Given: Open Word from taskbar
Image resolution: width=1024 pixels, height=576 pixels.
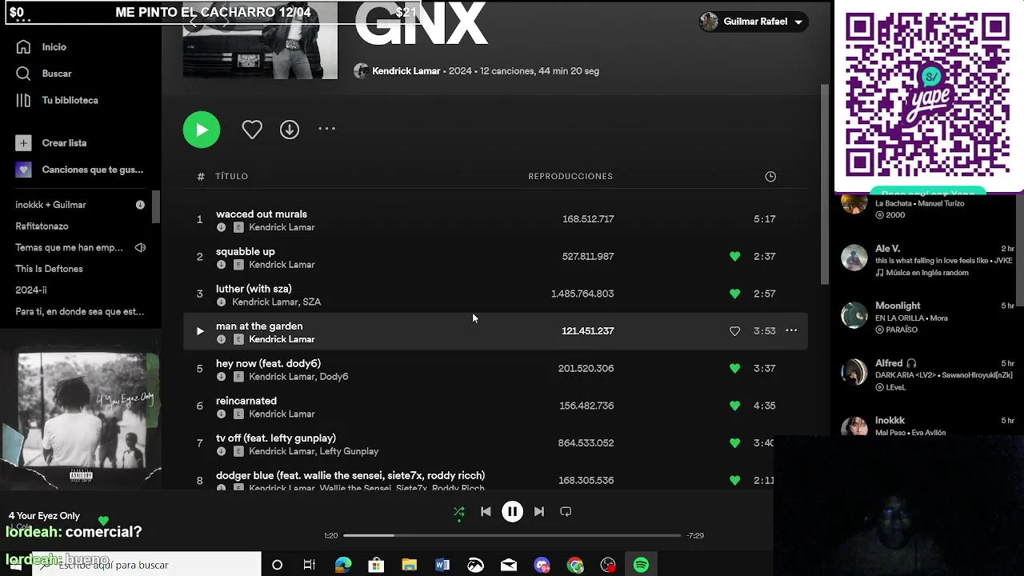Looking at the screenshot, I should pyautogui.click(x=442, y=565).
